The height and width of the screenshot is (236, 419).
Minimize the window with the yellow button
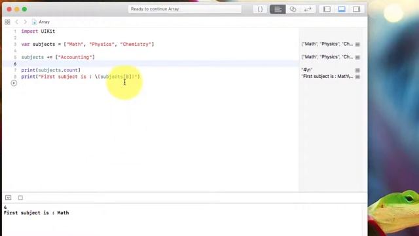[17, 9]
